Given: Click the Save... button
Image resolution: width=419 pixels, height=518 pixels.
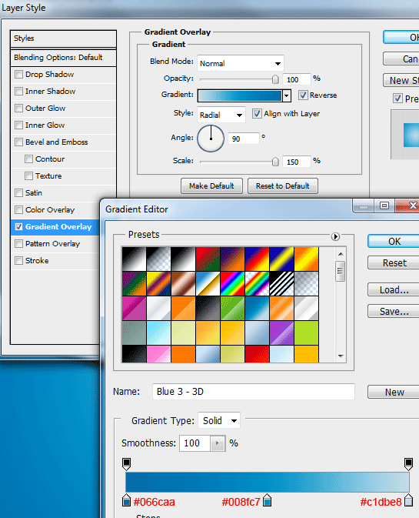Looking at the screenshot, I should click(394, 311).
